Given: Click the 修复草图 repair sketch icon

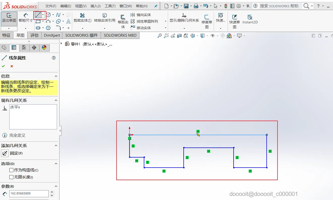Looking at the screenshot, I should (x=207, y=22).
